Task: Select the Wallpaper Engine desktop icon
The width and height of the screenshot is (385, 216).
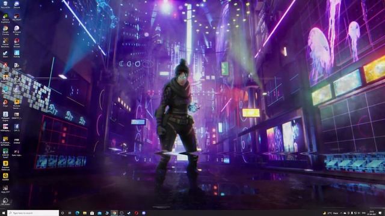Action: [5, 116]
